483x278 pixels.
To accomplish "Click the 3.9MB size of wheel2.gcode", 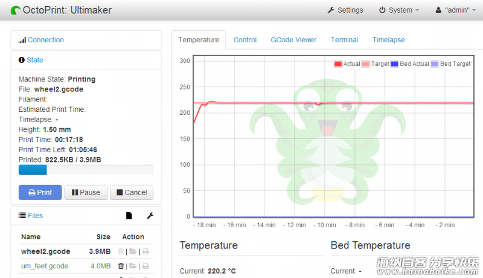I will click(x=100, y=251).
